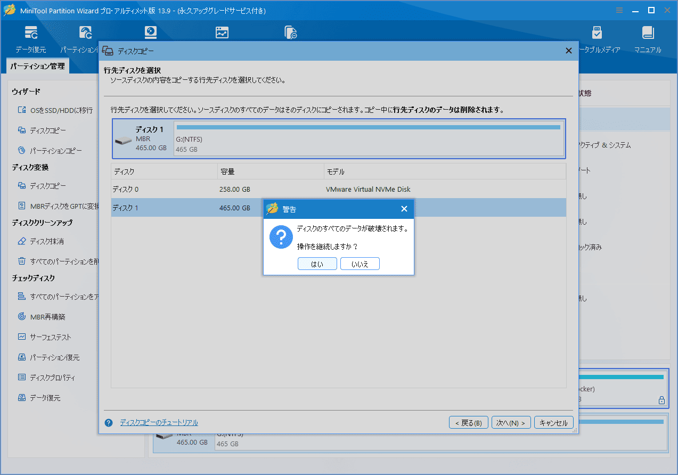Click the VMware Virtual NVMe Disk model cell

point(368,189)
